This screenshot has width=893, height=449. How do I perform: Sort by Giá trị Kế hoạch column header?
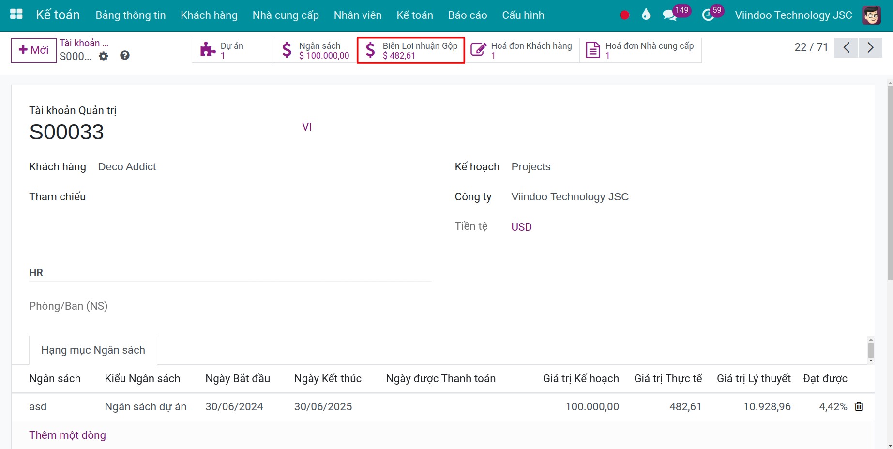[x=581, y=378]
